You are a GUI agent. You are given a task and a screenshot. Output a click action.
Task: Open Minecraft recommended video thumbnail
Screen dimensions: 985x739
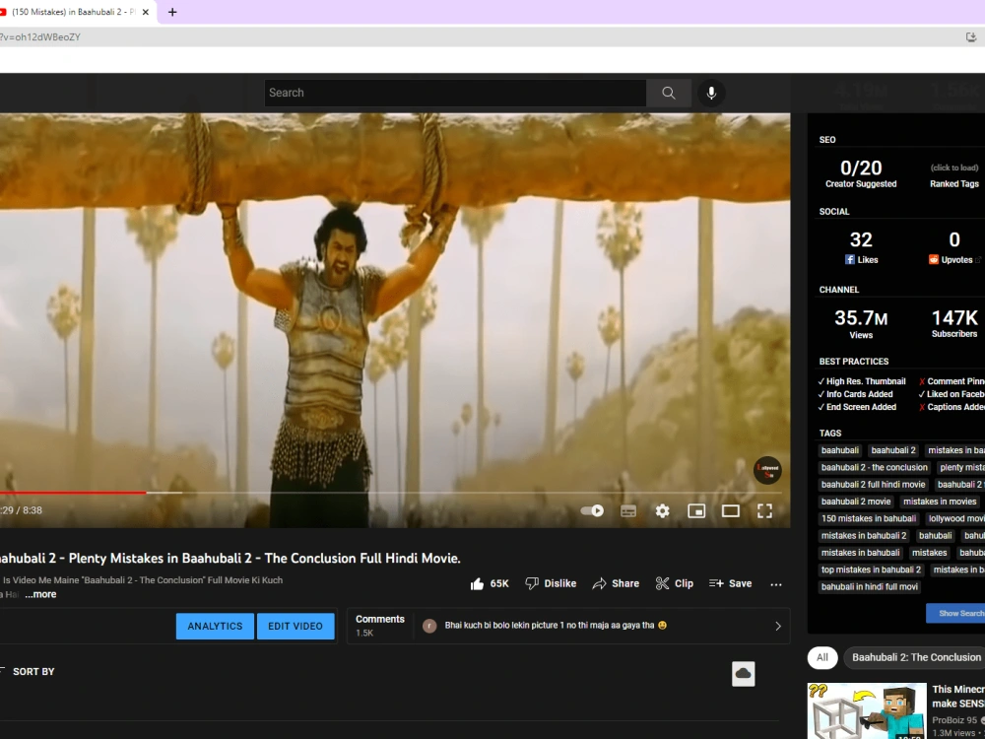pyautogui.click(x=867, y=710)
